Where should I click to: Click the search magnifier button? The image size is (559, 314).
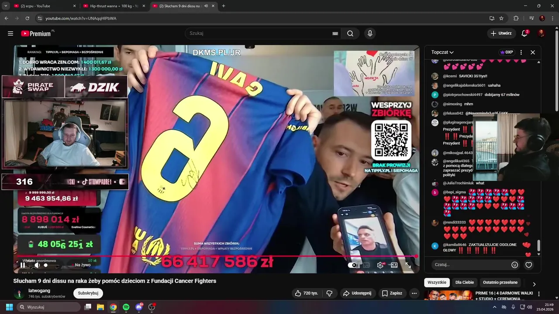coord(350,34)
